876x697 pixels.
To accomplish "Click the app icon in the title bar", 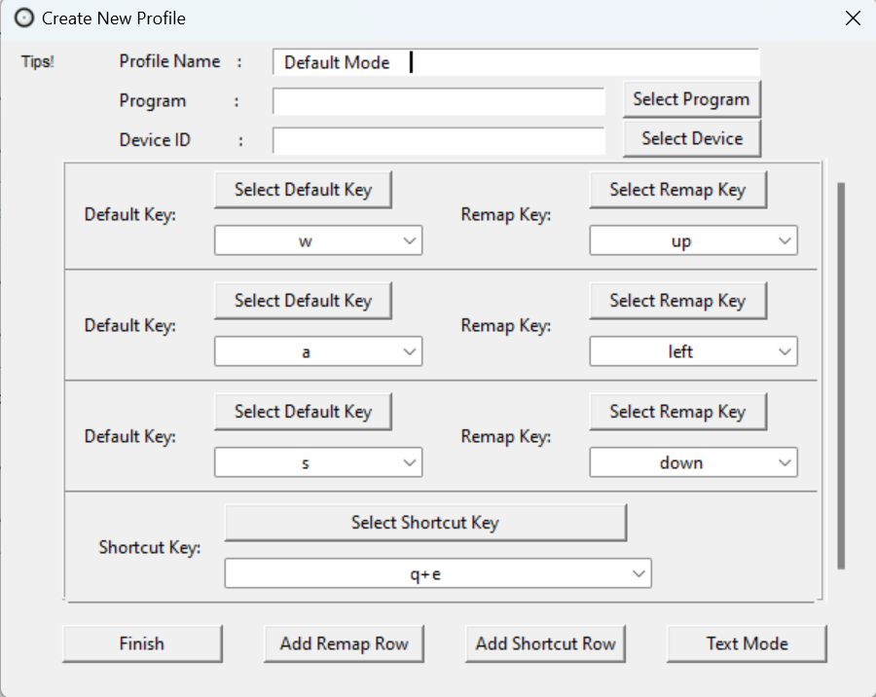I will 23,18.
